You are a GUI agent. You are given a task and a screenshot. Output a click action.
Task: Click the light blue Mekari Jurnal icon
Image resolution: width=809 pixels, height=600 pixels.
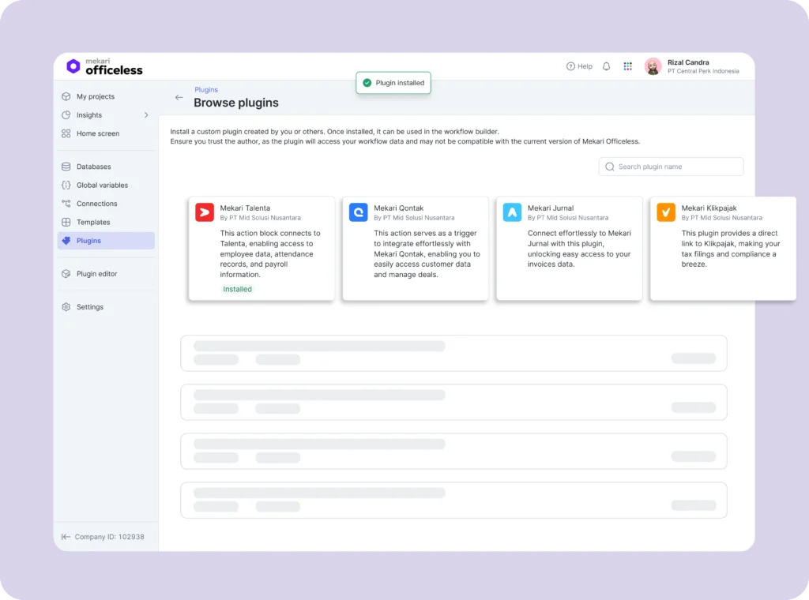tap(512, 212)
